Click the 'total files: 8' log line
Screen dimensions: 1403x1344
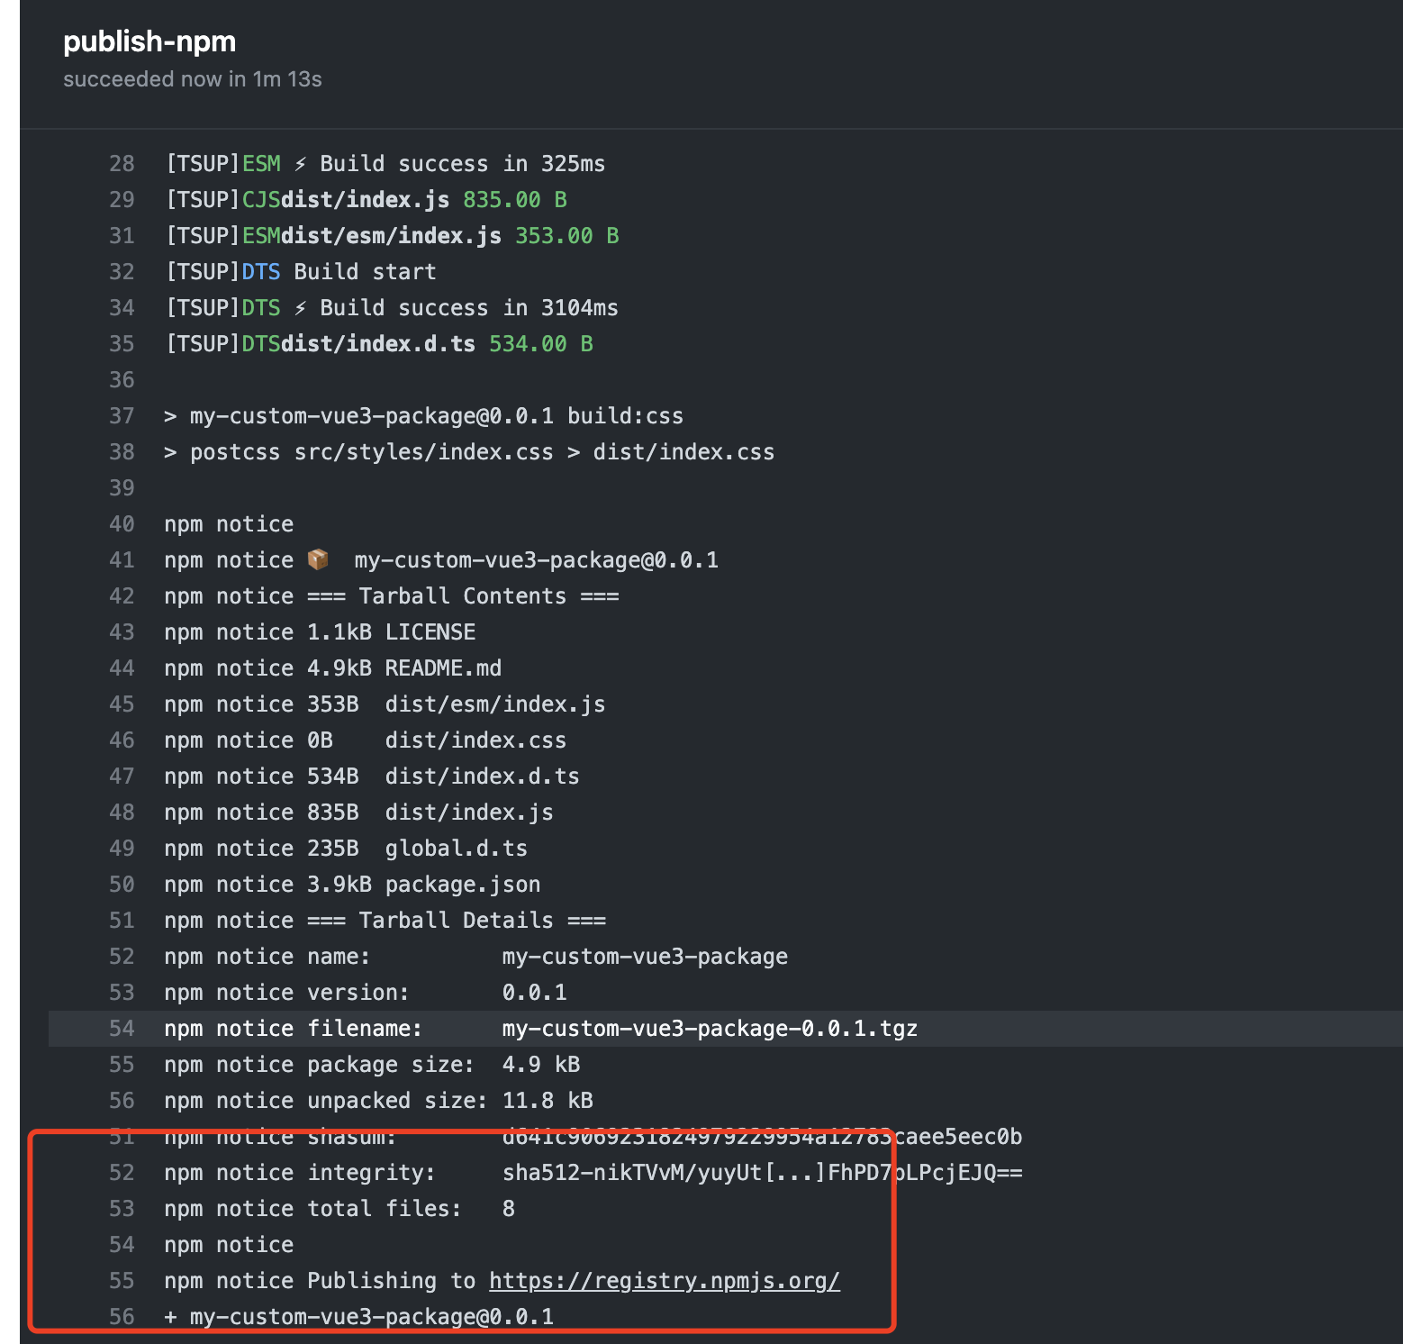339,1209
